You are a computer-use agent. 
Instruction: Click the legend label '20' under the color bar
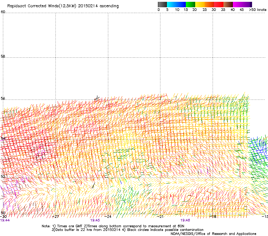(194, 10)
